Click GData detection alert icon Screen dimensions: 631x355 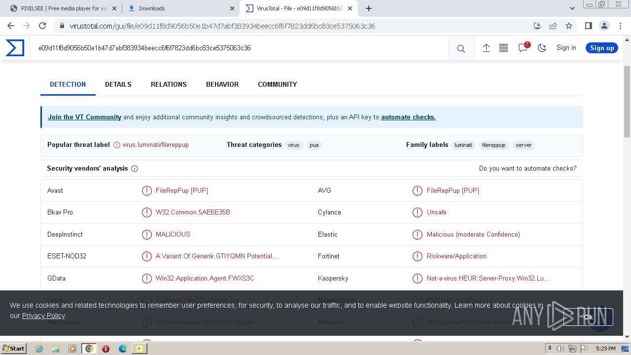point(147,279)
